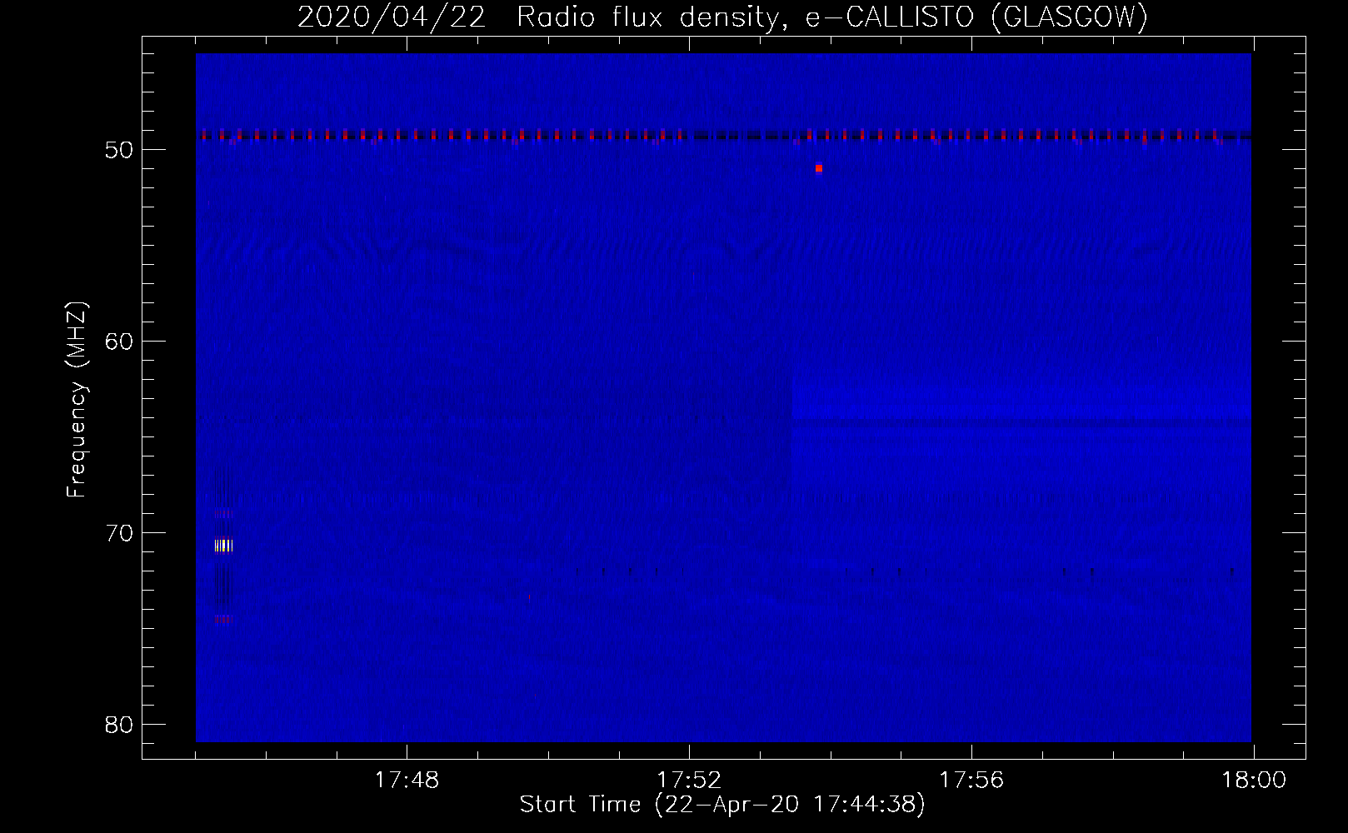Click the plot title "Radio flux density, e-CALLISTO (GLASGOW)"

[832, 17]
